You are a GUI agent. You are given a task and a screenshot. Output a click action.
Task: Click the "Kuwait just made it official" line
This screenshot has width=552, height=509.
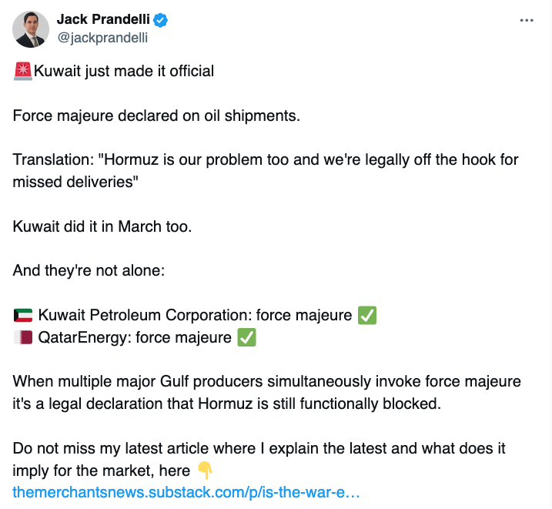tap(124, 72)
